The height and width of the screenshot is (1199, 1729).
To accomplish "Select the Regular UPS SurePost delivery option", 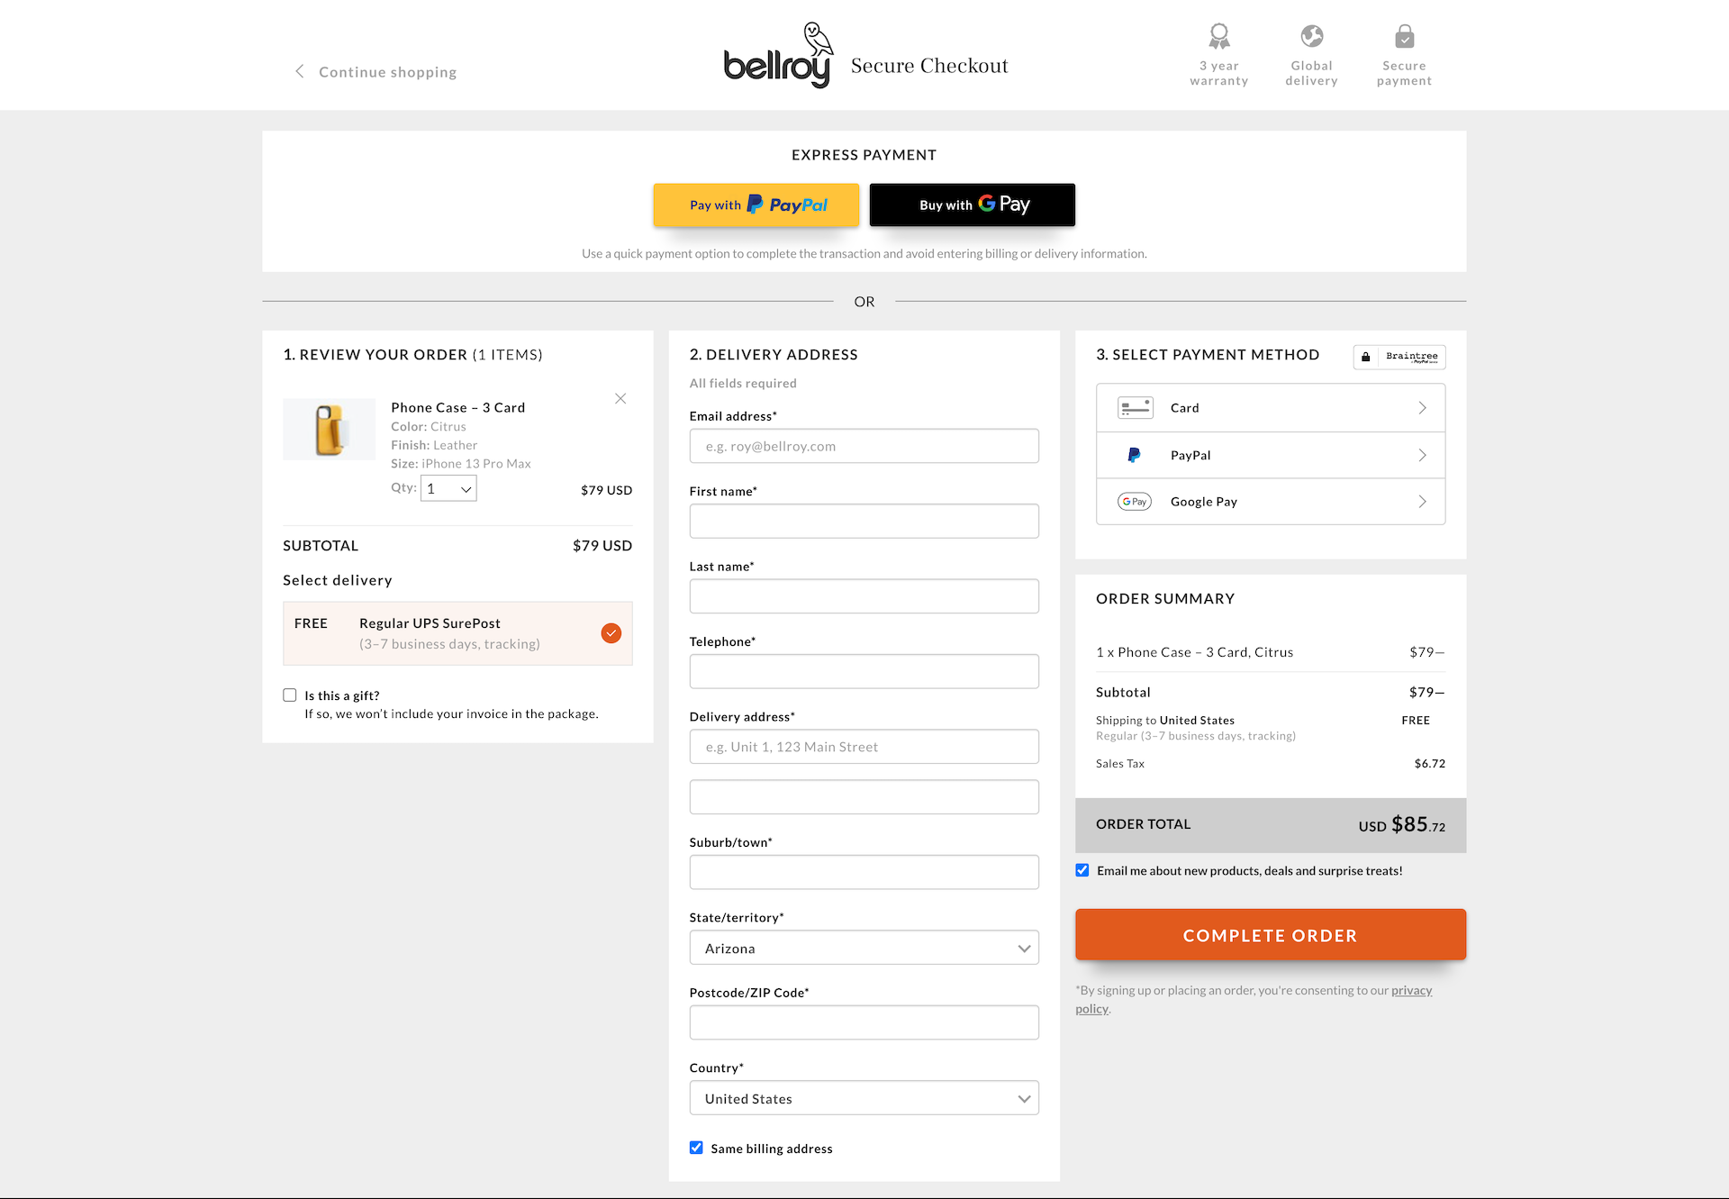I will (x=611, y=632).
